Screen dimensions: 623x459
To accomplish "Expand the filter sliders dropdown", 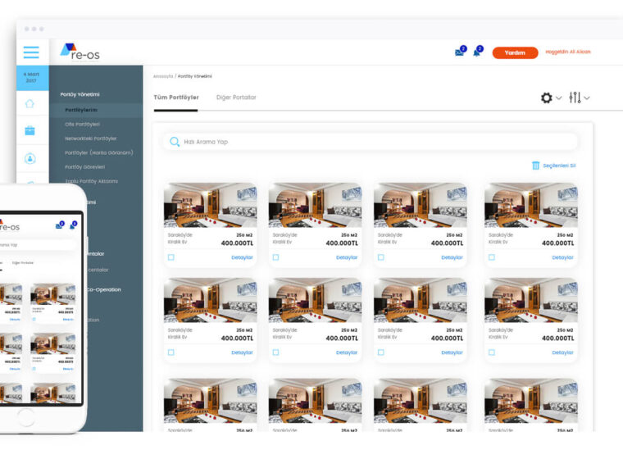I will tap(579, 98).
